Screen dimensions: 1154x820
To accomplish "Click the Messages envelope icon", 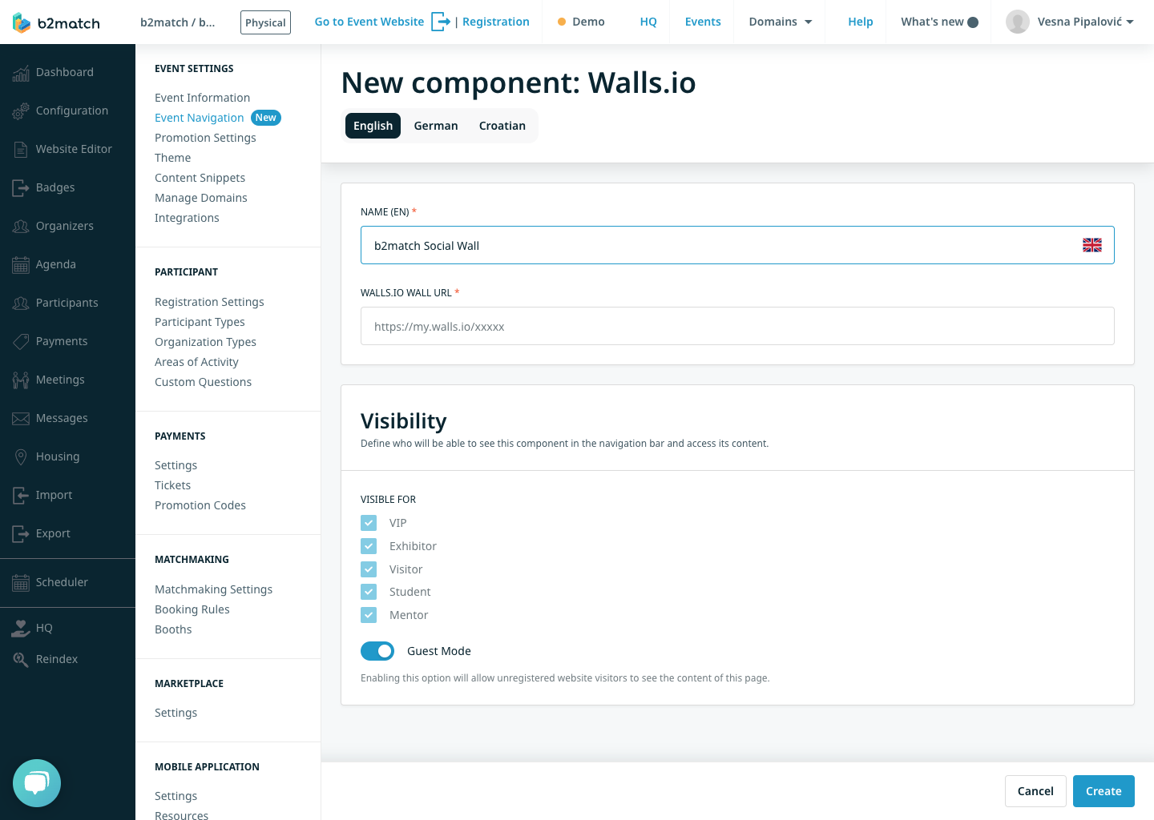I will 21,419.
